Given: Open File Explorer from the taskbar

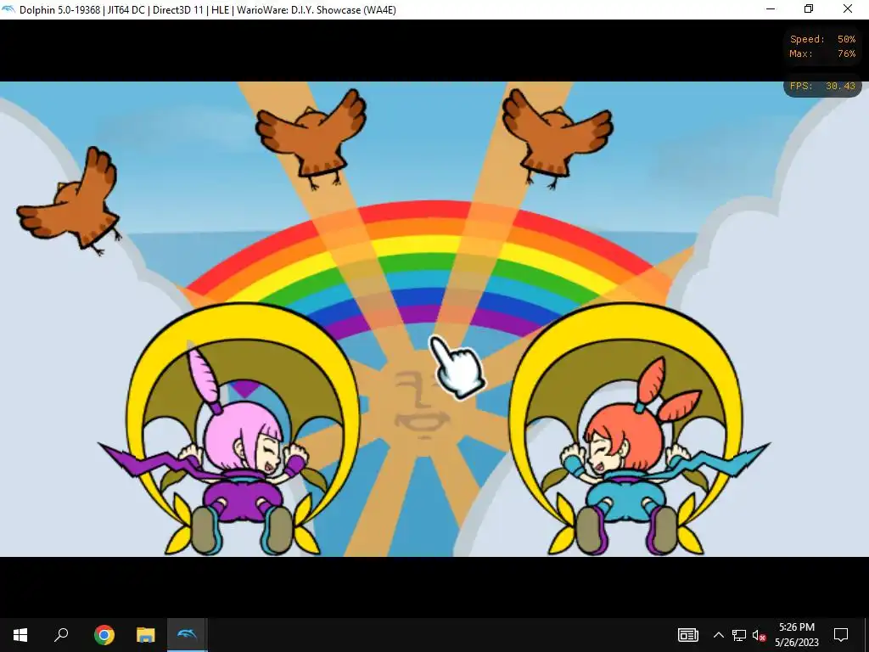Looking at the screenshot, I should click(x=146, y=635).
